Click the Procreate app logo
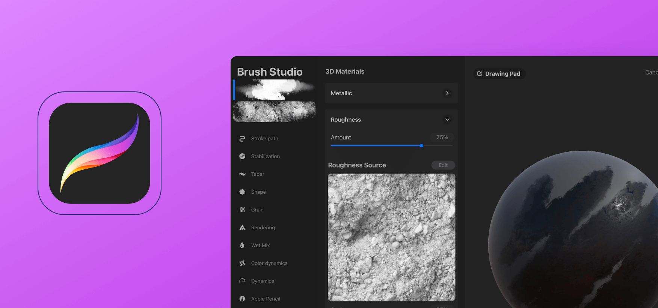The width and height of the screenshot is (658, 308). tap(100, 153)
